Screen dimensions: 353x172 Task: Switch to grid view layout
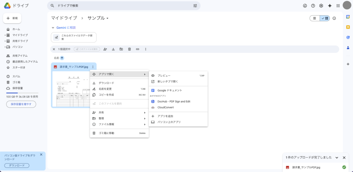pos(325,18)
